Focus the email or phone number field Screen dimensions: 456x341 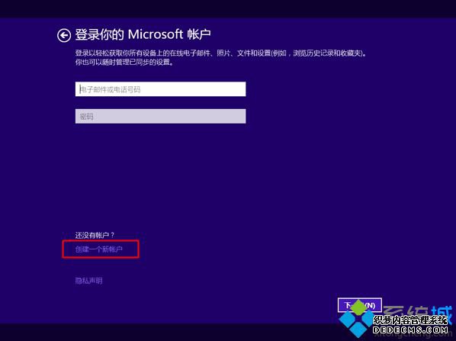pos(161,89)
